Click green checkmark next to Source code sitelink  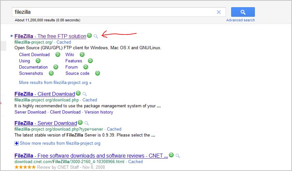pyautogui.click(x=98, y=73)
